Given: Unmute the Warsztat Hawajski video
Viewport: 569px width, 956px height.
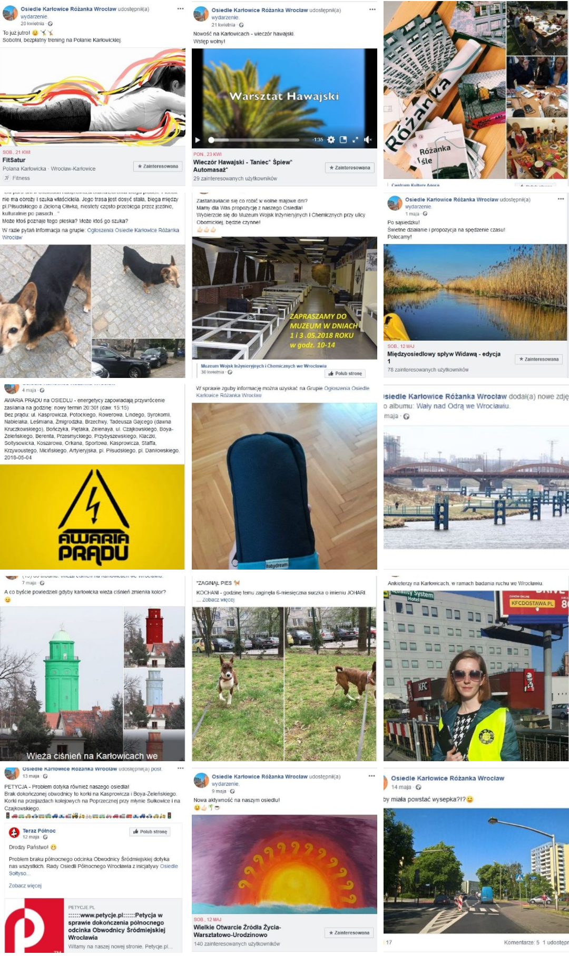Looking at the screenshot, I should (368, 140).
